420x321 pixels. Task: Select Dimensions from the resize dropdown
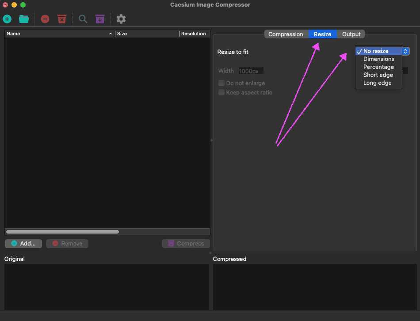pos(378,59)
